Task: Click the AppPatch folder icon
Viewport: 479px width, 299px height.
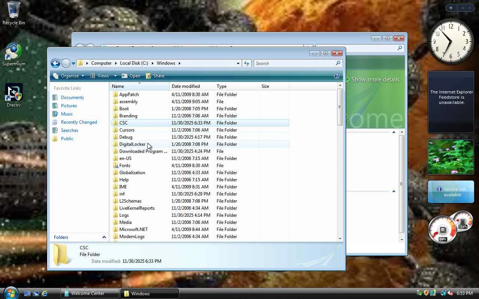Action: click(116, 95)
